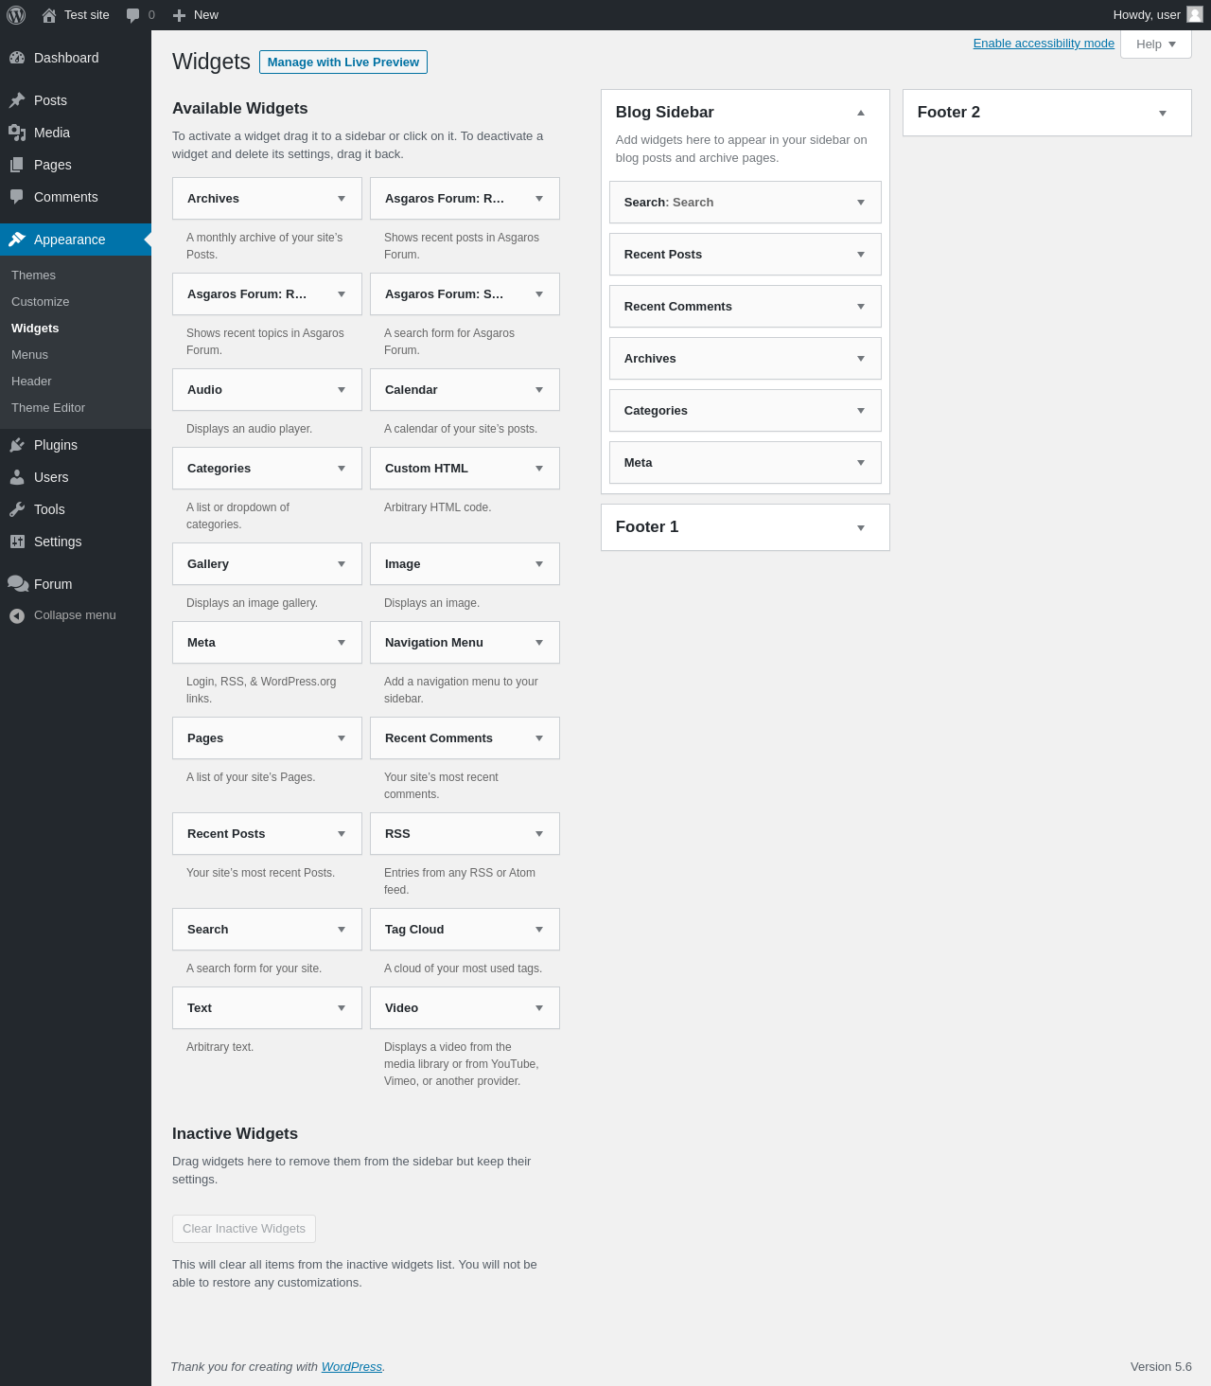This screenshot has width=1211, height=1386.
Task: Expand the Pages available widget arrow
Action: click(x=342, y=738)
